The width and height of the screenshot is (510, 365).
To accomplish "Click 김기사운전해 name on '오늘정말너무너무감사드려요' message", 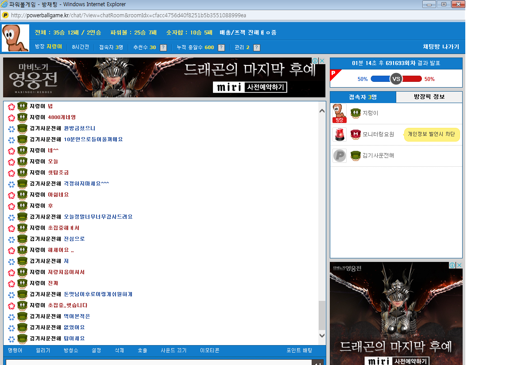I will (45, 217).
